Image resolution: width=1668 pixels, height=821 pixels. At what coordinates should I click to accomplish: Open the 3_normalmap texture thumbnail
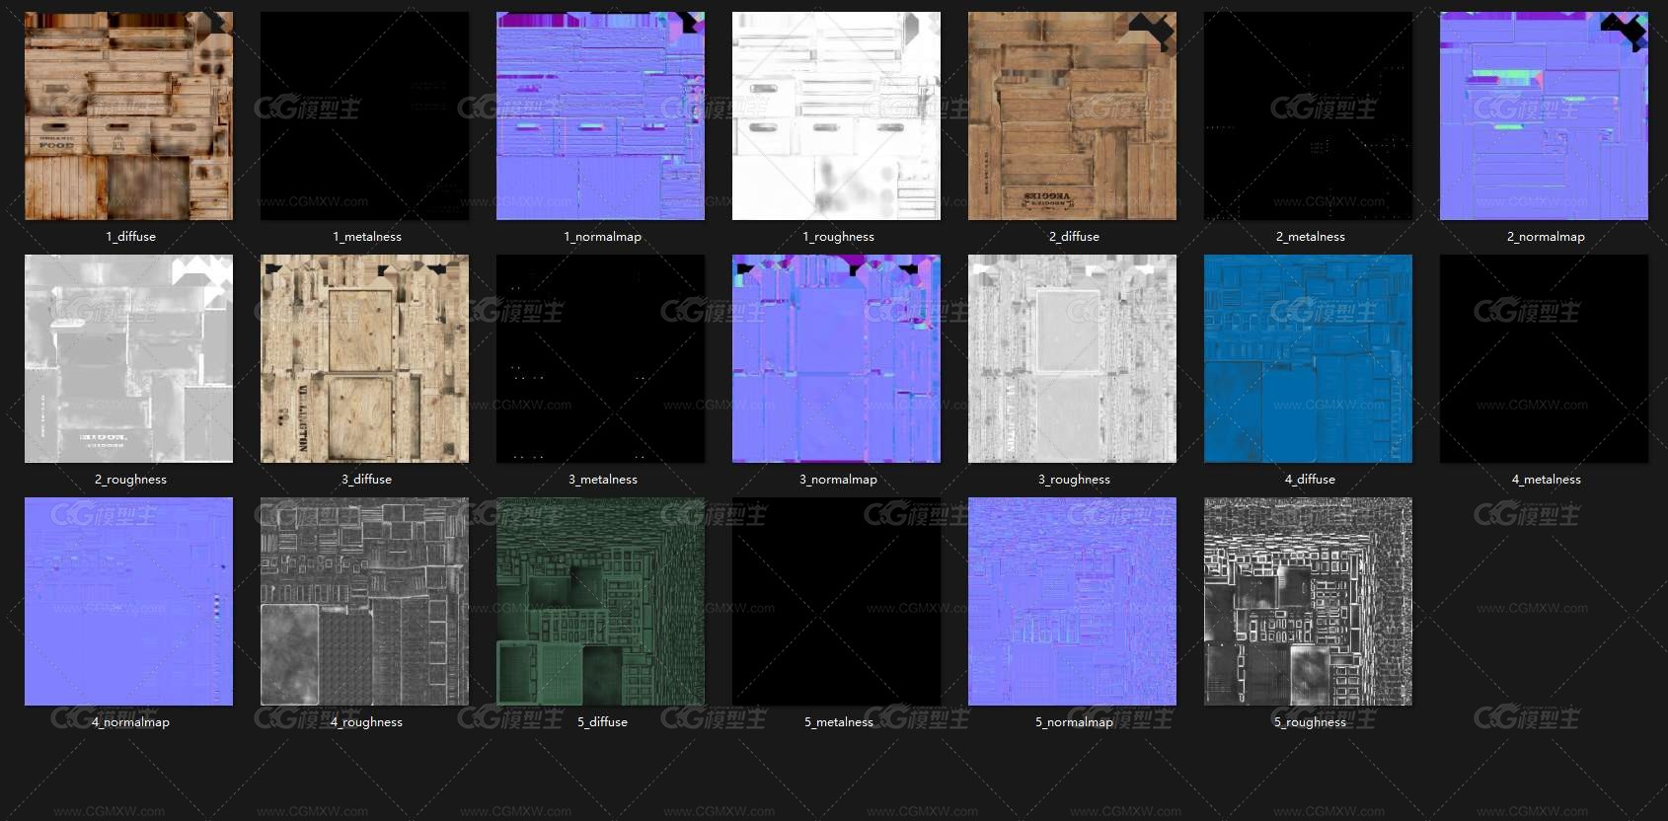(x=836, y=358)
